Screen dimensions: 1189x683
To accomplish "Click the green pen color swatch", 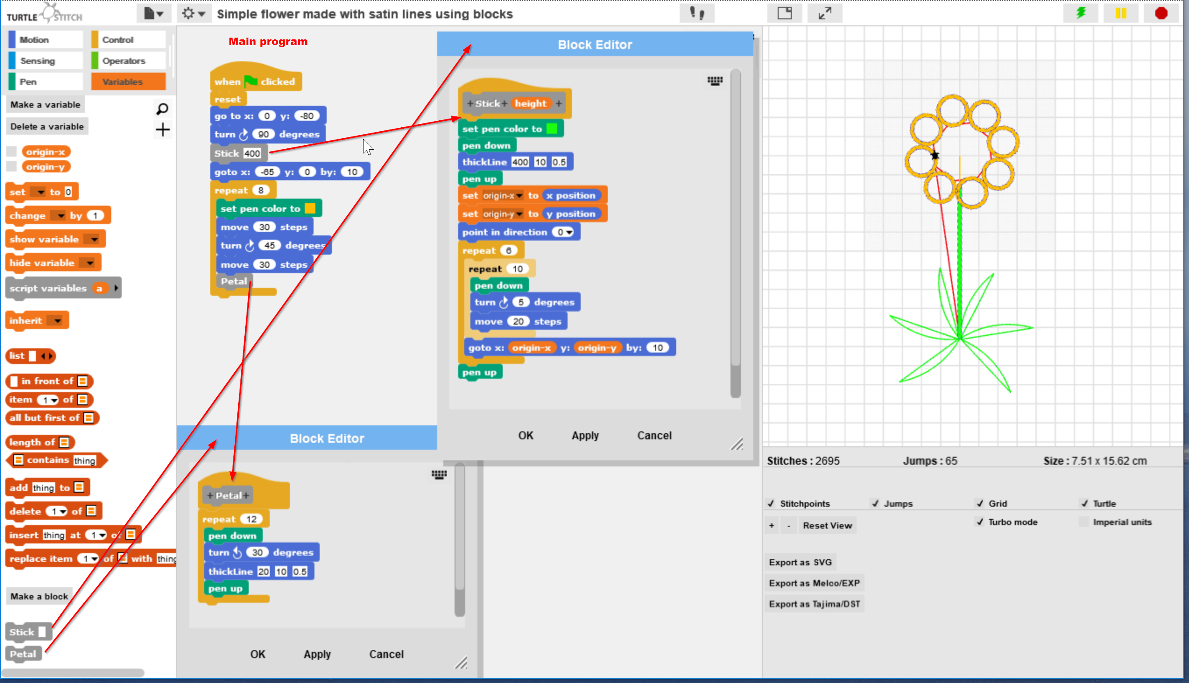I will click(x=552, y=129).
